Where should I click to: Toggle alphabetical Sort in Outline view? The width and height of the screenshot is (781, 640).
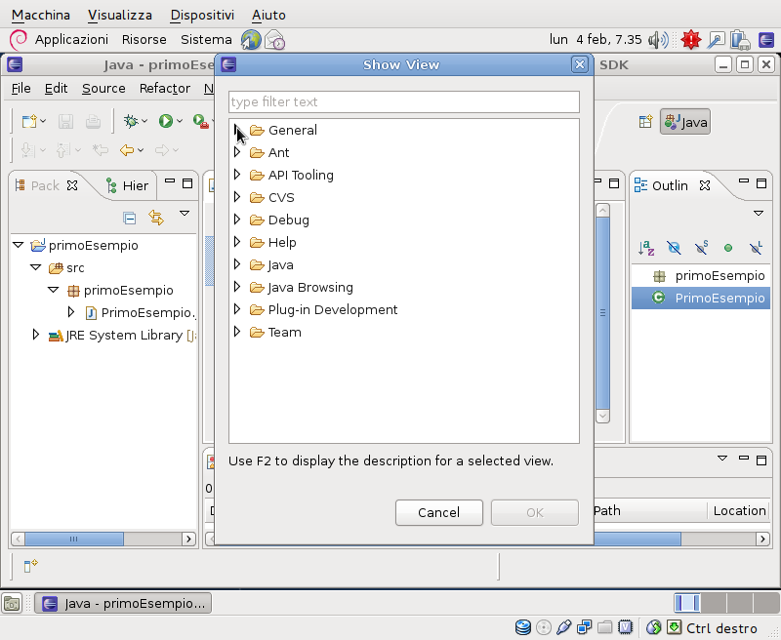(646, 248)
